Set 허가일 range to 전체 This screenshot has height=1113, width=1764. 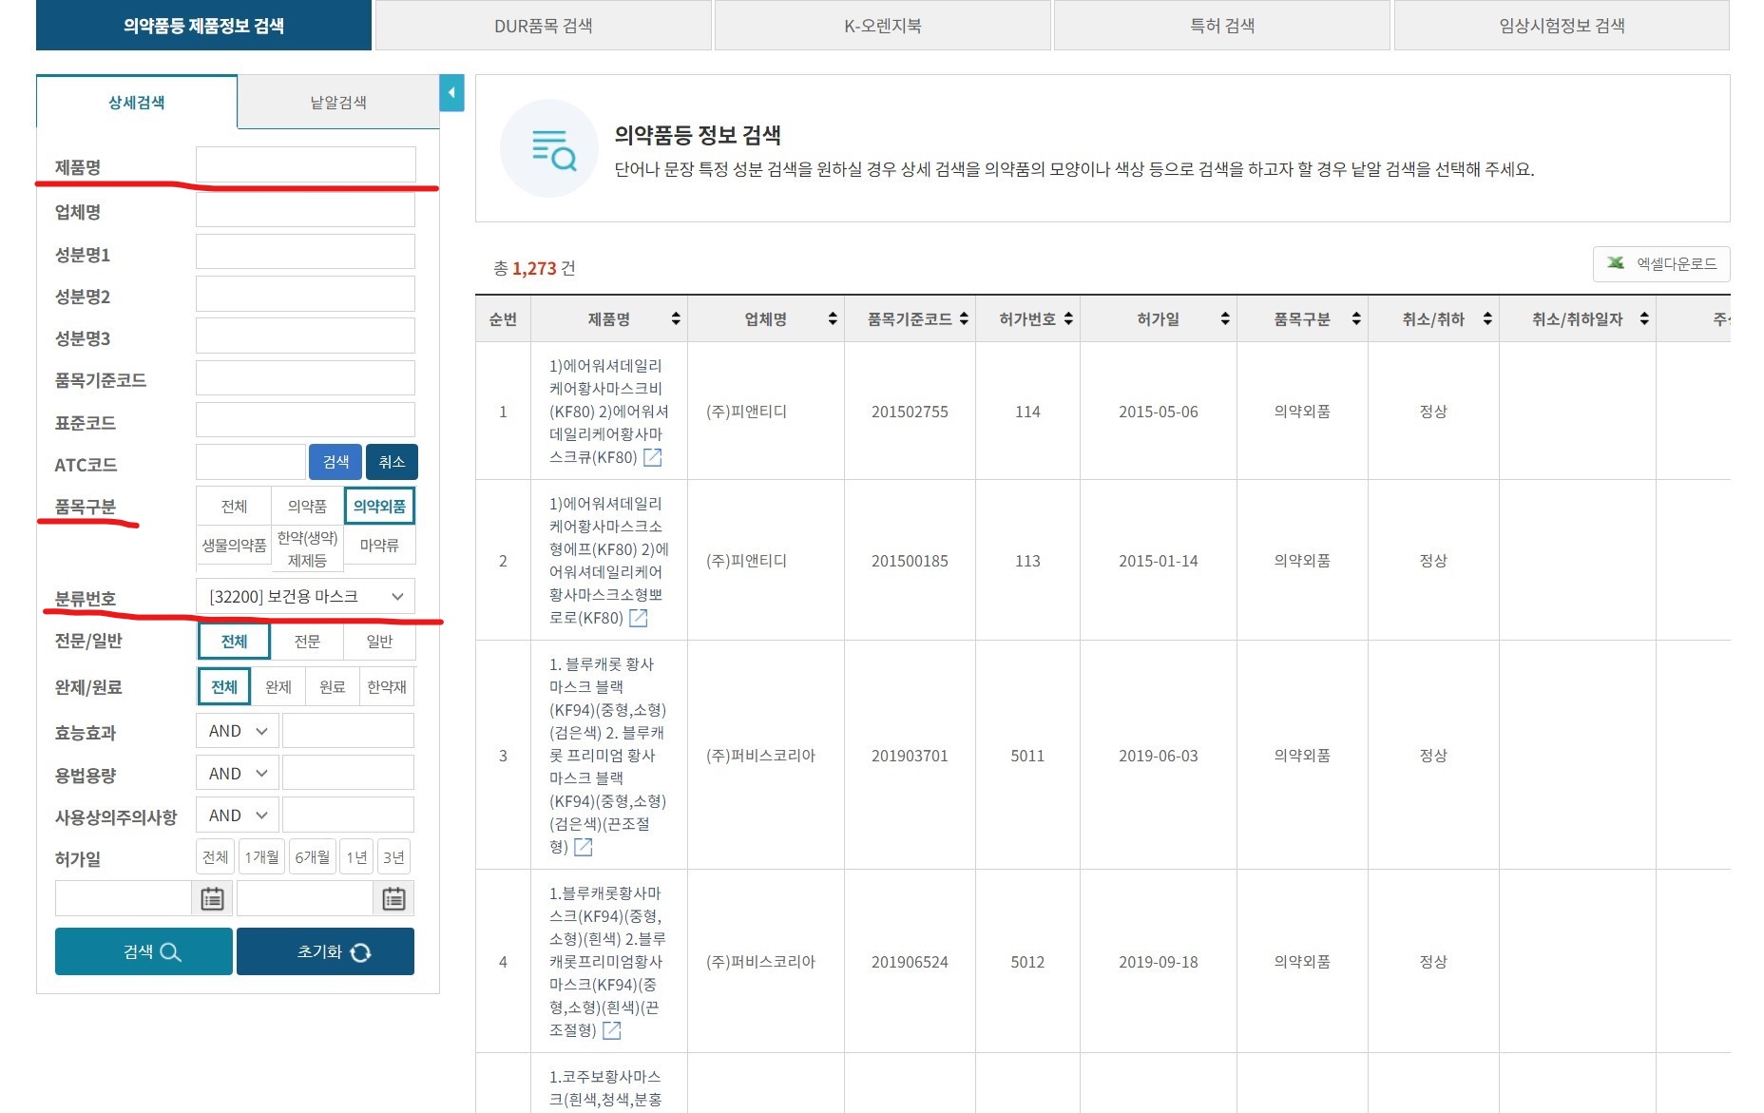[x=216, y=857]
